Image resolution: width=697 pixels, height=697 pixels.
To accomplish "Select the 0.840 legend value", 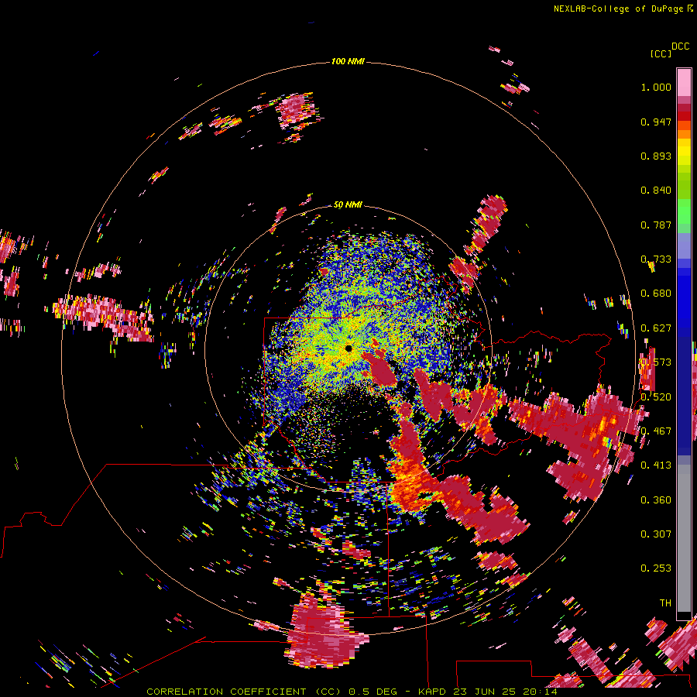I will coord(656,191).
